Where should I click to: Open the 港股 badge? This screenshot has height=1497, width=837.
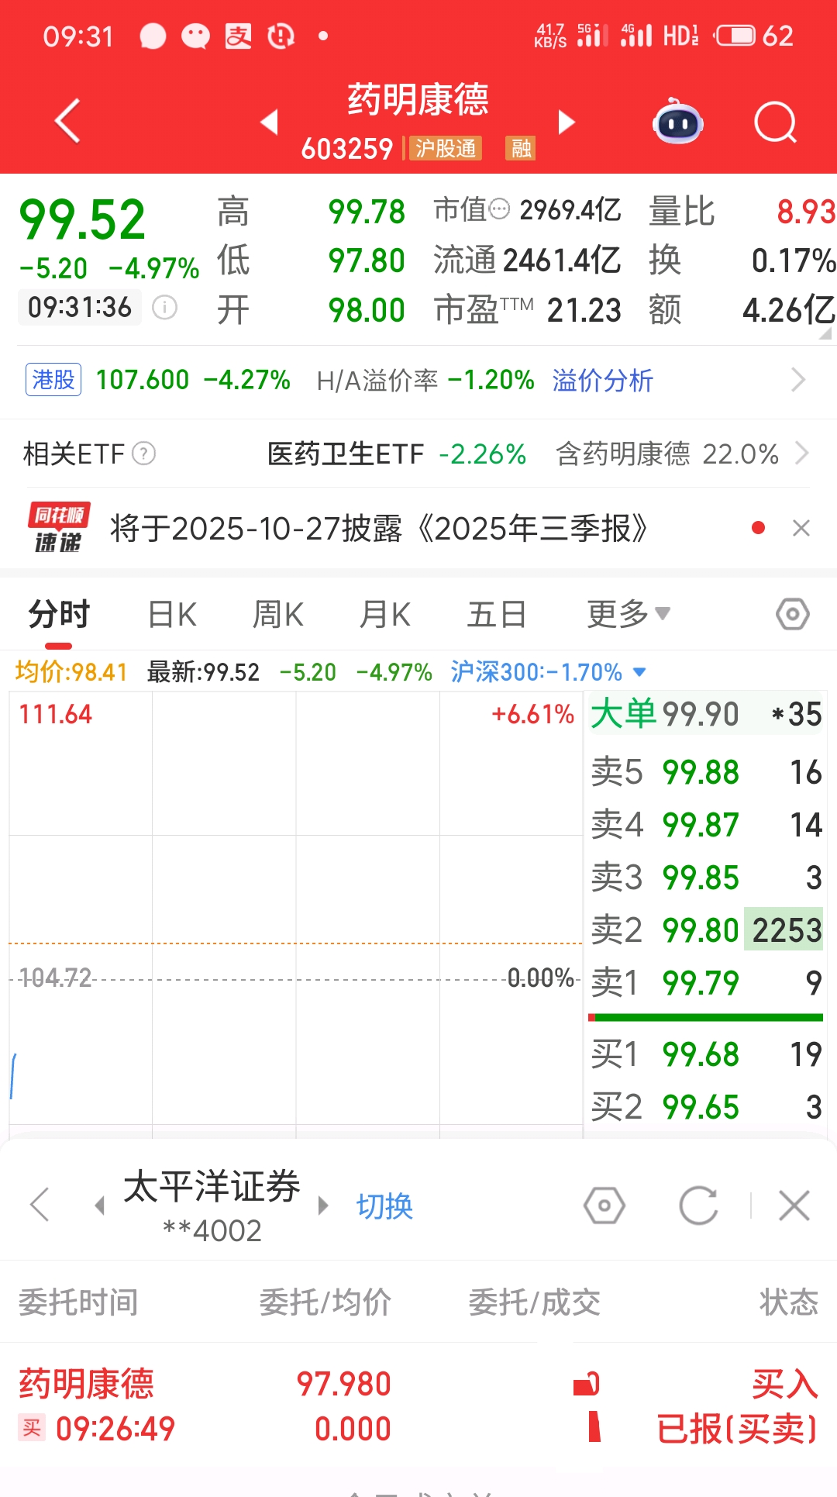pos(53,380)
